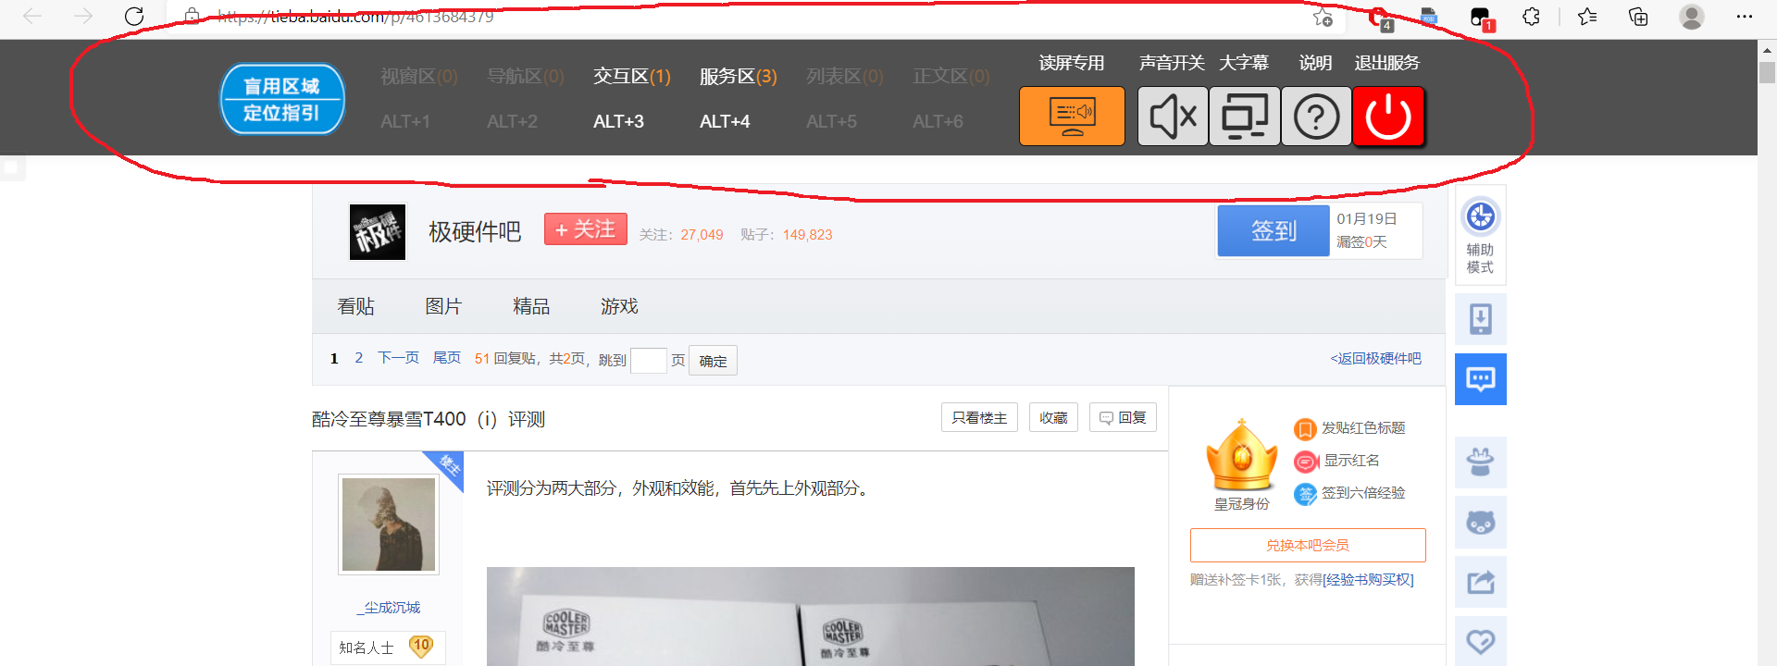Click the bear face sidebar icon
Viewport: 1777px width, 666px height.
1480,523
